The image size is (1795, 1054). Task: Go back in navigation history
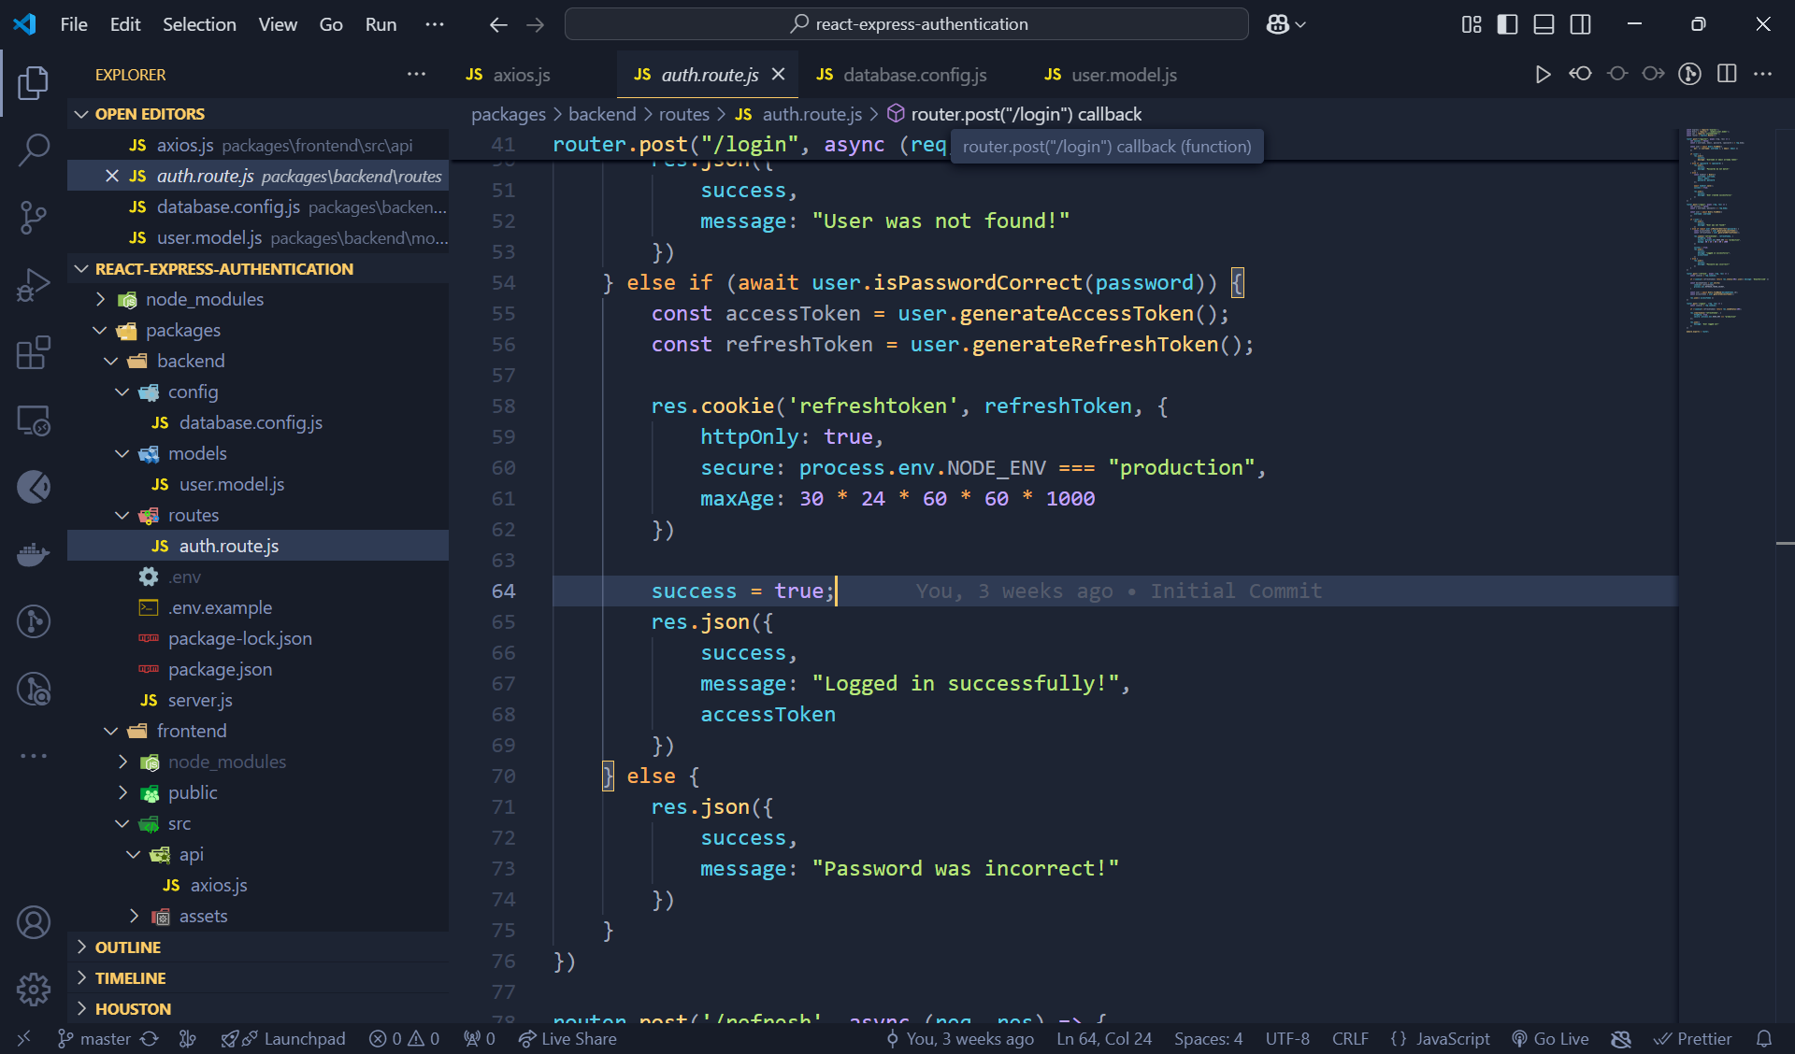(498, 24)
